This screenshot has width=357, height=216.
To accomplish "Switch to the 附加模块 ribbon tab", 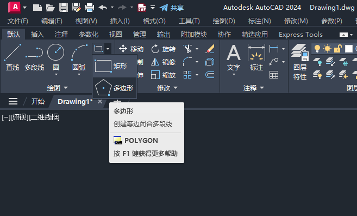I will click(x=194, y=35).
